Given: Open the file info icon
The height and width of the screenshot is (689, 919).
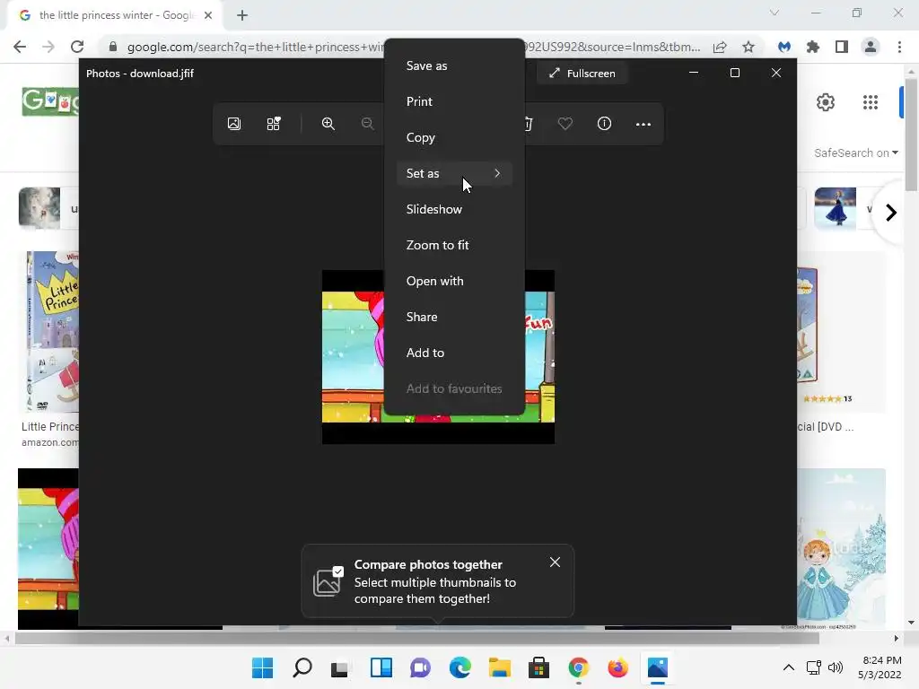Looking at the screenshot, I should (x=604, y=124).
